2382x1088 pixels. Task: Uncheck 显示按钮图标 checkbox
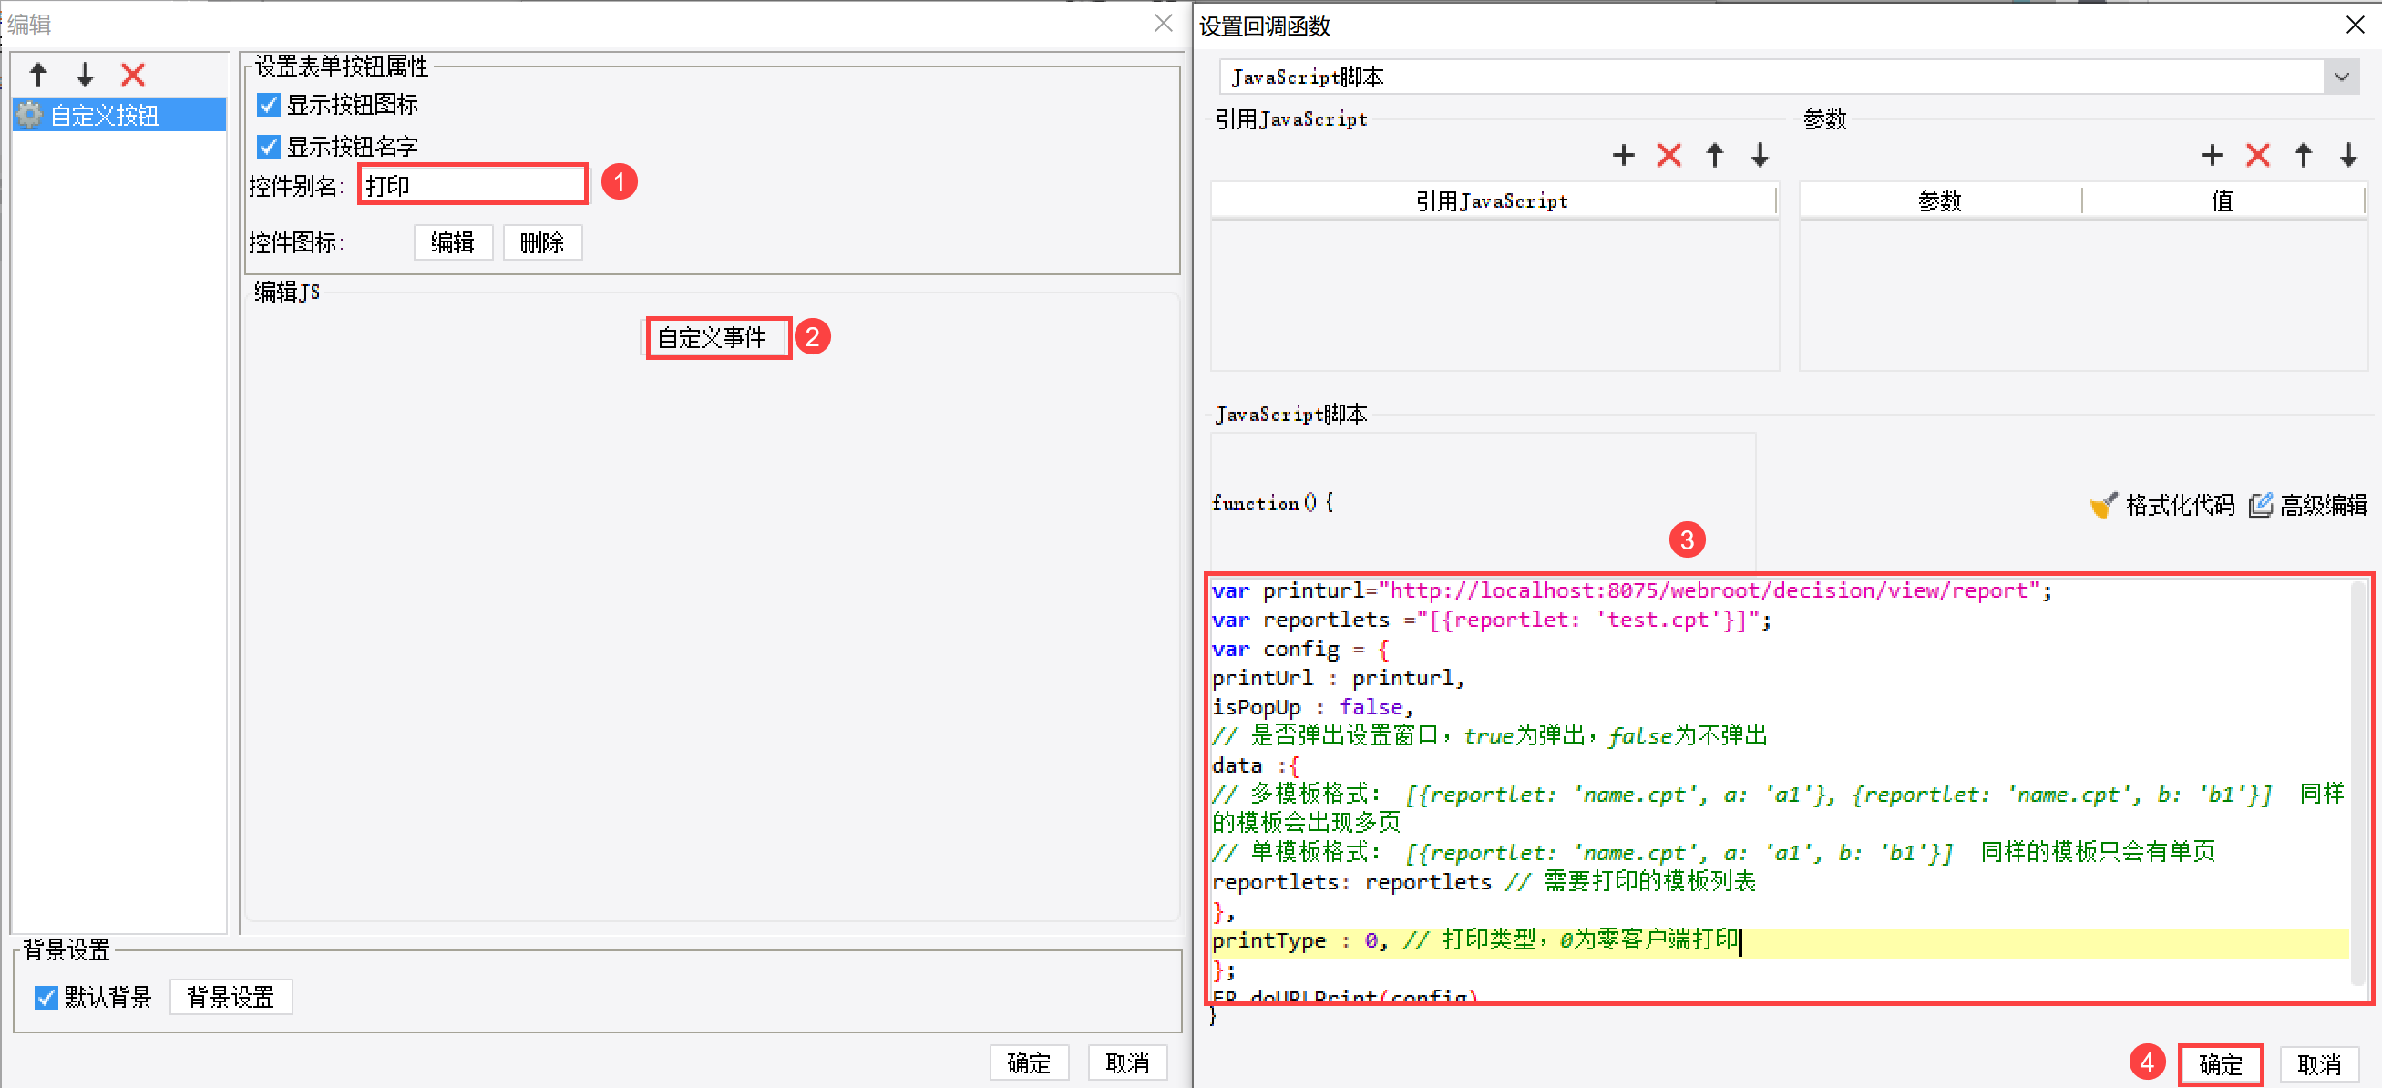(269, 106)
